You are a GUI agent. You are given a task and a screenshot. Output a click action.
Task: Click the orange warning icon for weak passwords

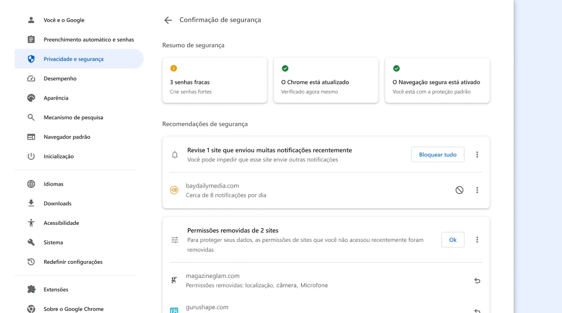[173, 68]
